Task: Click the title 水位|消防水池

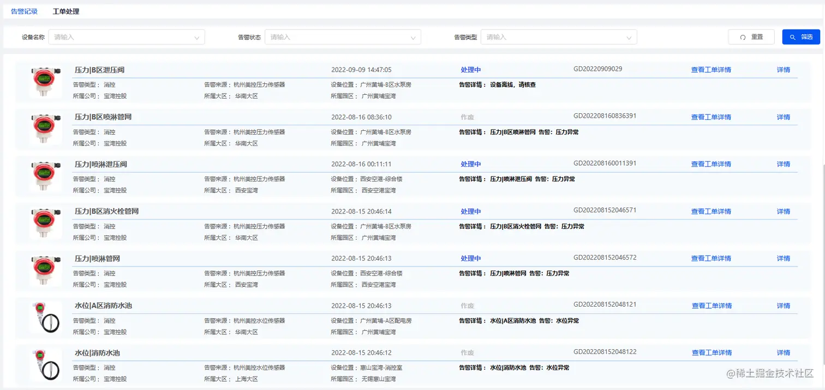Action: pos(97,353)
